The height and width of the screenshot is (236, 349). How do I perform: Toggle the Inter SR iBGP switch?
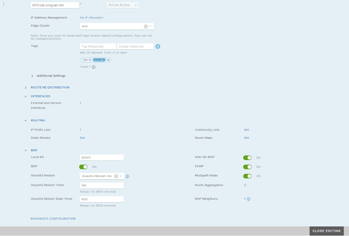(247, 158)
